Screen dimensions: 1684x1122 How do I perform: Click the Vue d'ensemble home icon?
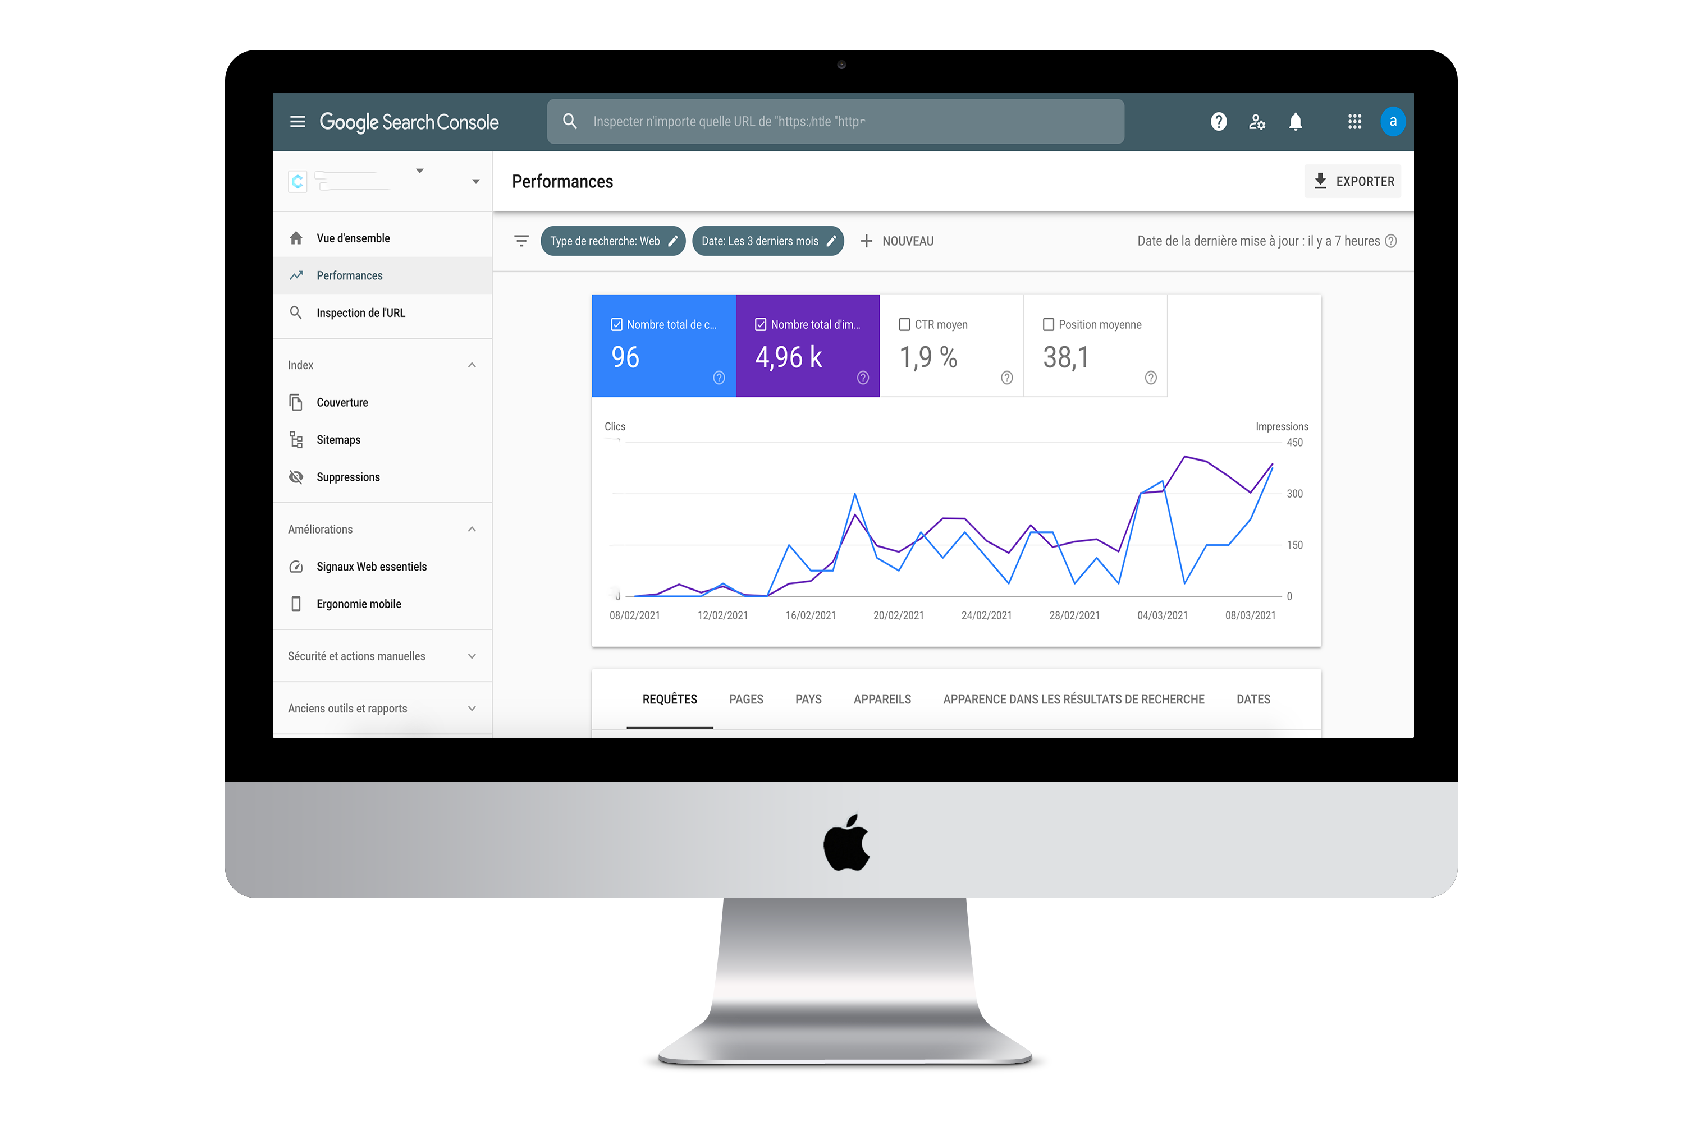click(x=297, y=237)
